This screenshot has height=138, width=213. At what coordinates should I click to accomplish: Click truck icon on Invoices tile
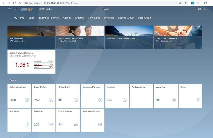(125, 100)
